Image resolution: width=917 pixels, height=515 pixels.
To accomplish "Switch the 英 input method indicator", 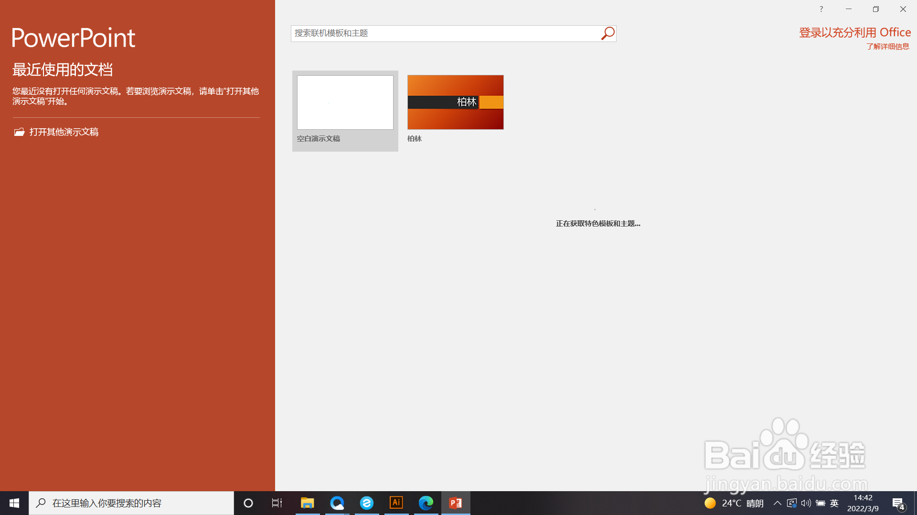I will (x=834, y=503).
